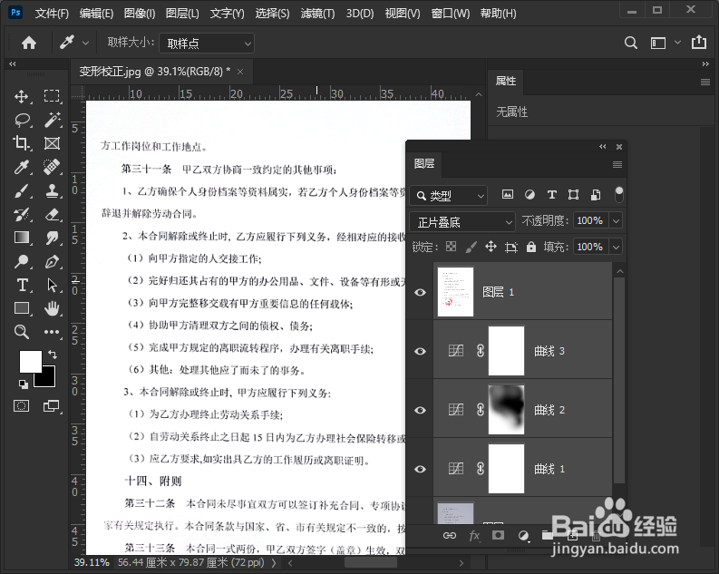Select the Frame tool
This screenshot has height=574, width=719.
pos(52,143)
